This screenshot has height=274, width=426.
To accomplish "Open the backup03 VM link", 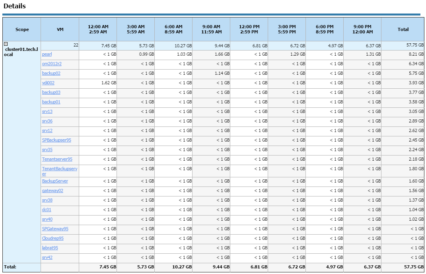I will (51, 92).
